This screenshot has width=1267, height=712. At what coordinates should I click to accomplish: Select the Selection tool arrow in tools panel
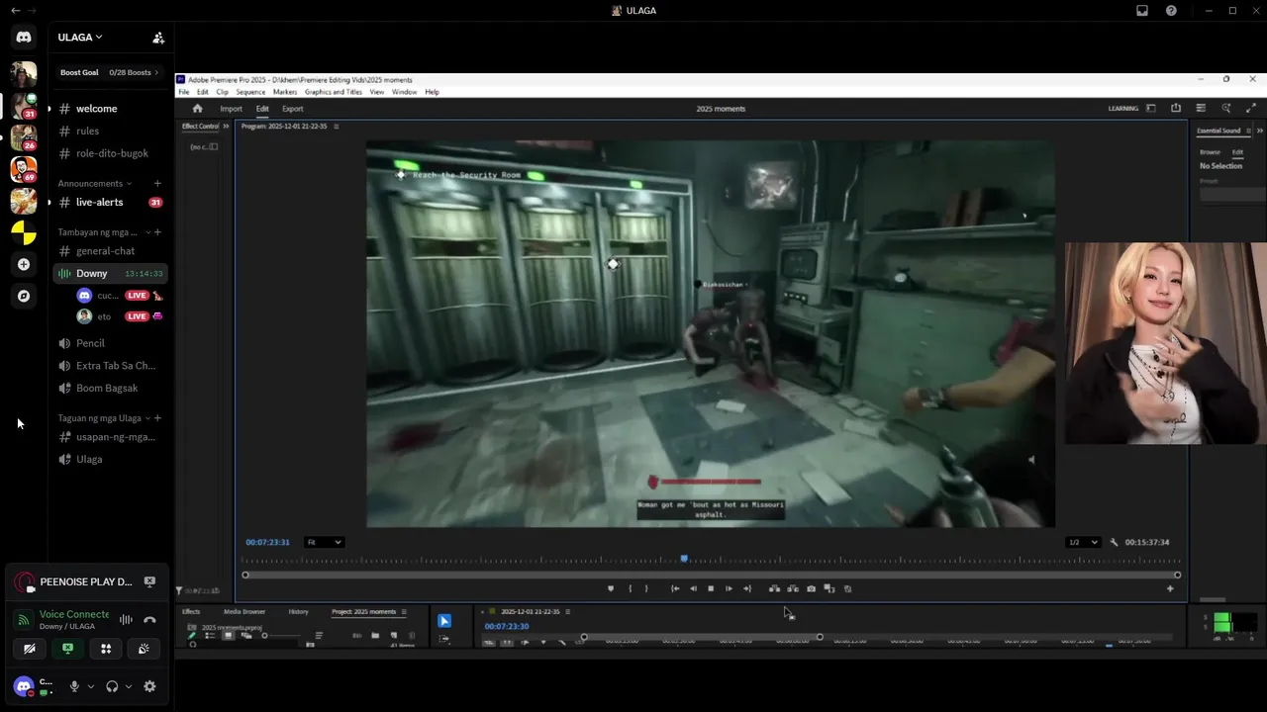coord(444,621)
